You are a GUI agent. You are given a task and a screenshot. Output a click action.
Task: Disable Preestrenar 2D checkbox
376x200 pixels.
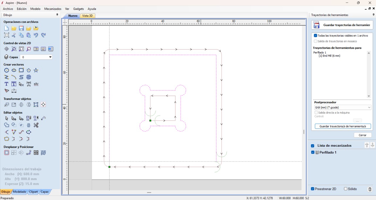(313, 189)
